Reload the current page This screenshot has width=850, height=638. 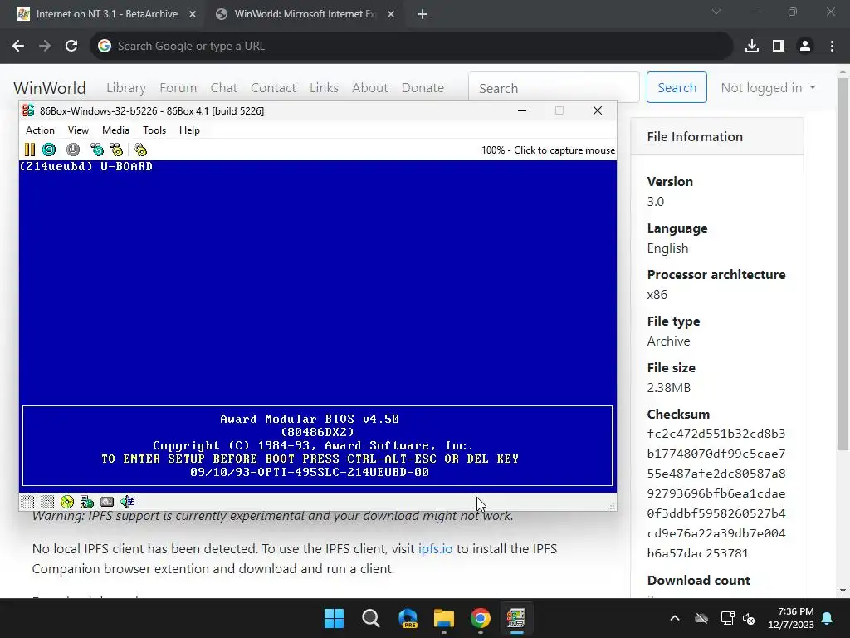click(71, 47)
